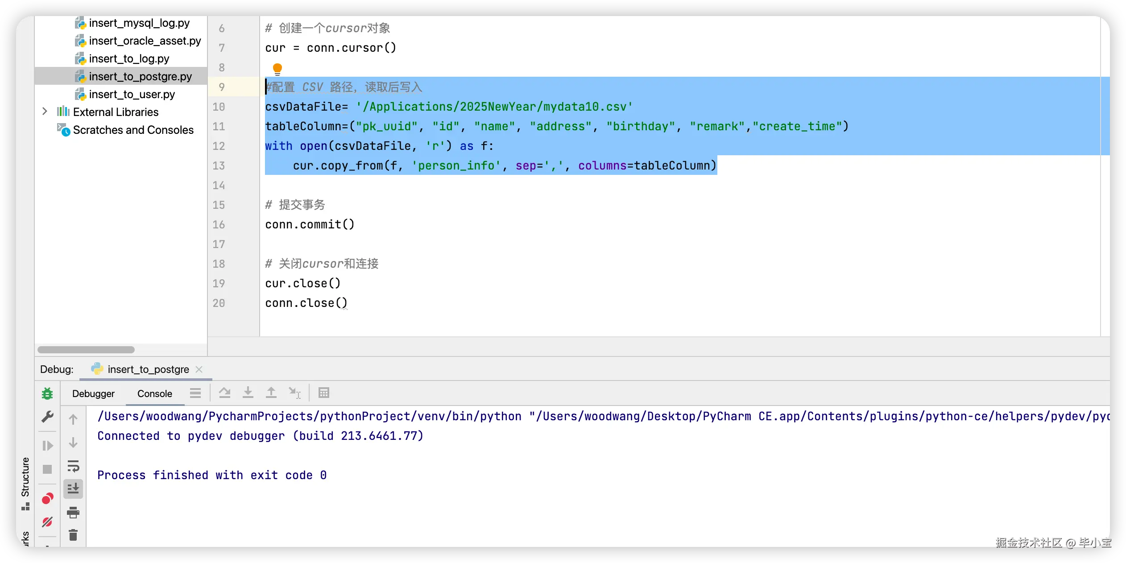Open debugger settings wrench icon
Viewport: 1126px width, 563px height.
coord(47,417)
